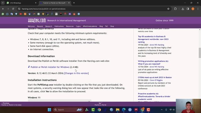Launch Microsoft Edge from taskbar
201x113 pixels.
coord(124,110)
